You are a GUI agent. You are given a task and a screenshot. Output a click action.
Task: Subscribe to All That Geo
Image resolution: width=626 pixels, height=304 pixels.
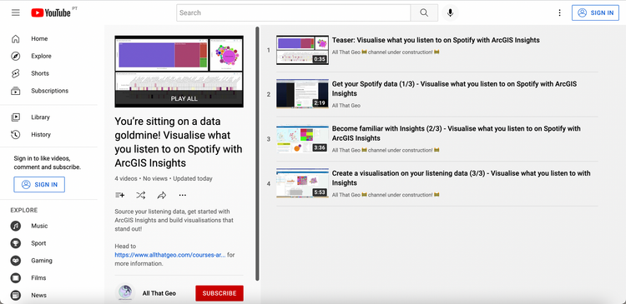pos(220,293)
